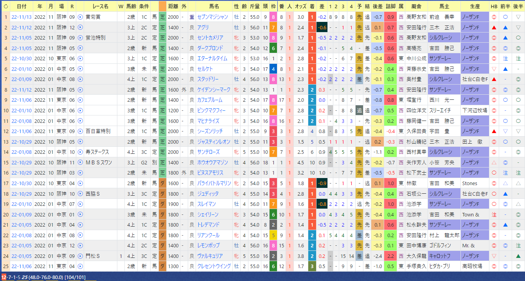Sort by the 日付 column header
The image size is (525, 281).
(x=22, y=7)
